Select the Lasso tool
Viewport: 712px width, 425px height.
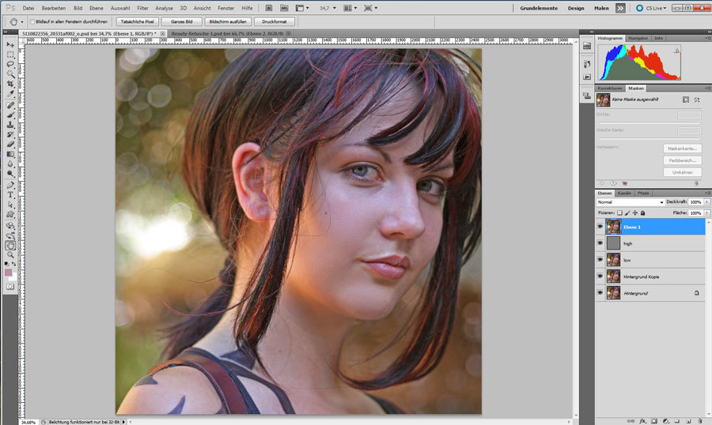(x=10, y=64)
